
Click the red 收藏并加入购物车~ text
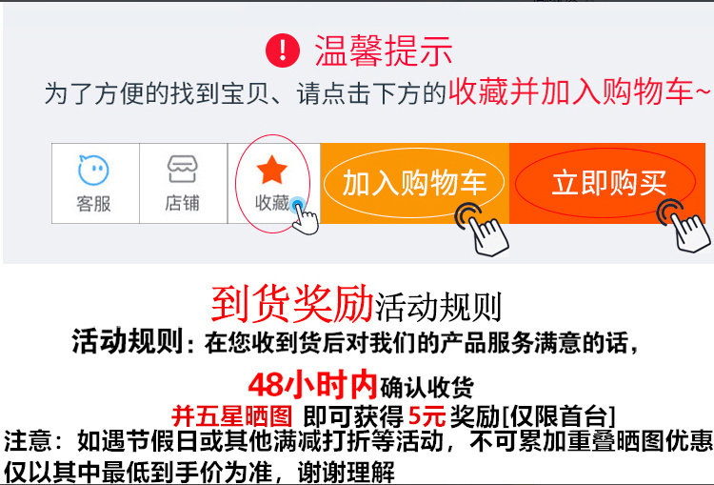point(579,91)
